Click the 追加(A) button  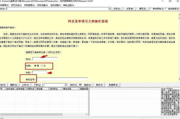pos(88,85)
